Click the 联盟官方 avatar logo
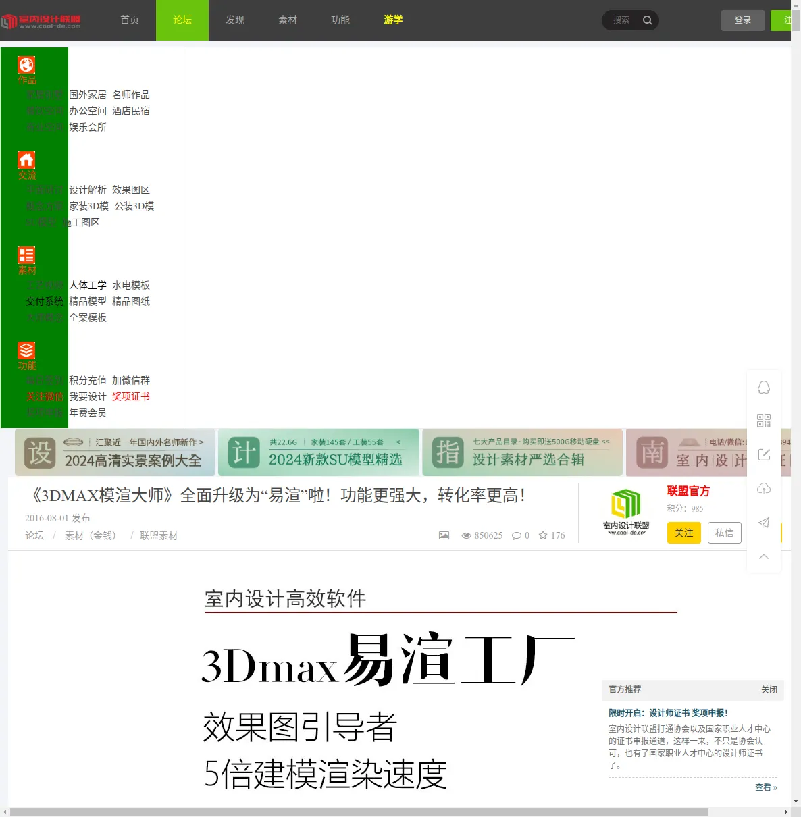Screen dimensions: 801x817 626,511
